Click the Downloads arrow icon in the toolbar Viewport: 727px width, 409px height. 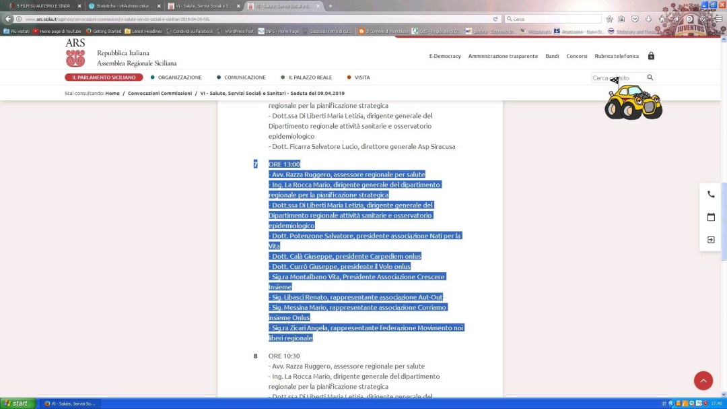(648, 19)
